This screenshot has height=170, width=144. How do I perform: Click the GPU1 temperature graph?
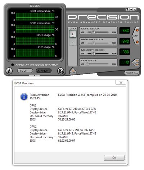[35, 17]
